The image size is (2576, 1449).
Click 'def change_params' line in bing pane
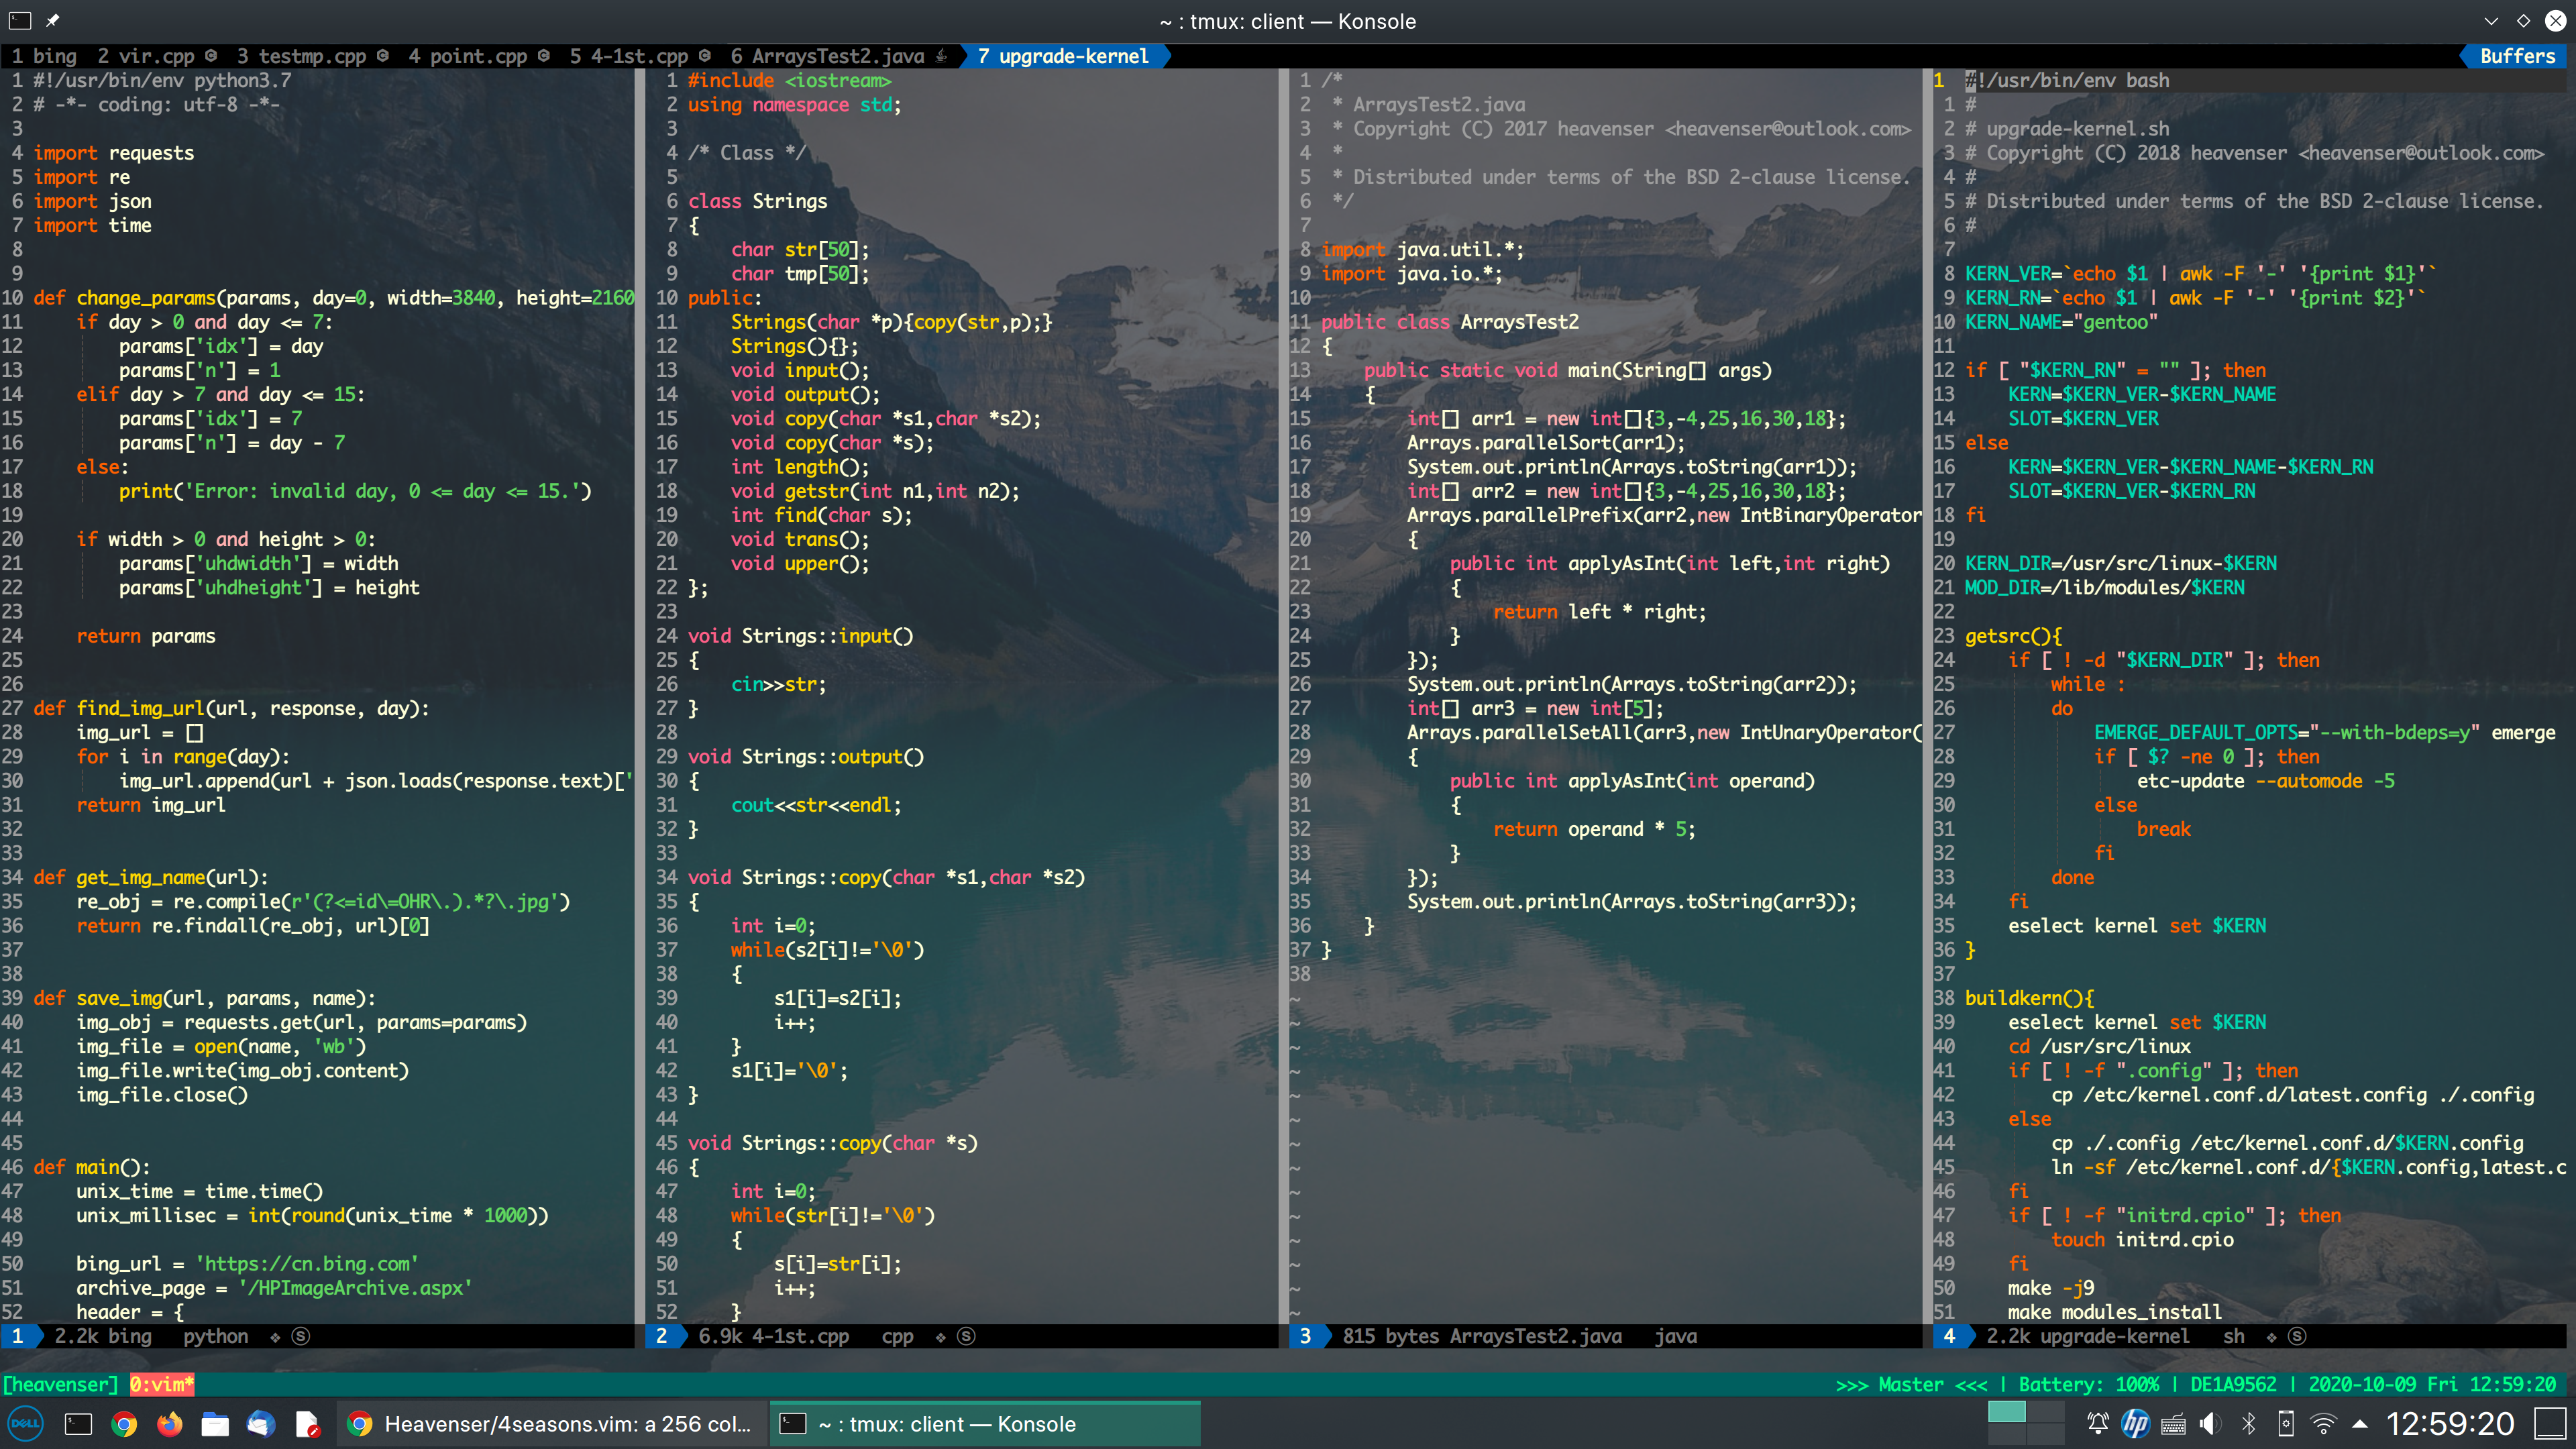click(x=334, y=298)
